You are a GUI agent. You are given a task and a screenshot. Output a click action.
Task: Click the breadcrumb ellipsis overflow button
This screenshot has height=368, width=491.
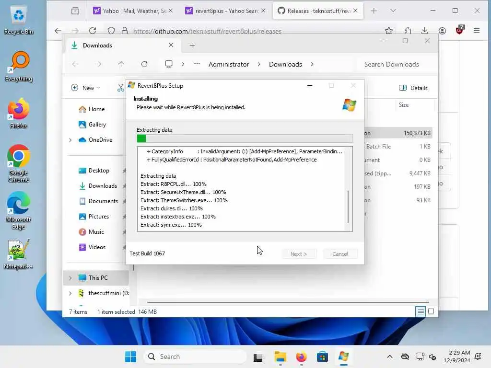pyautogui.click(x=197, y=64)
